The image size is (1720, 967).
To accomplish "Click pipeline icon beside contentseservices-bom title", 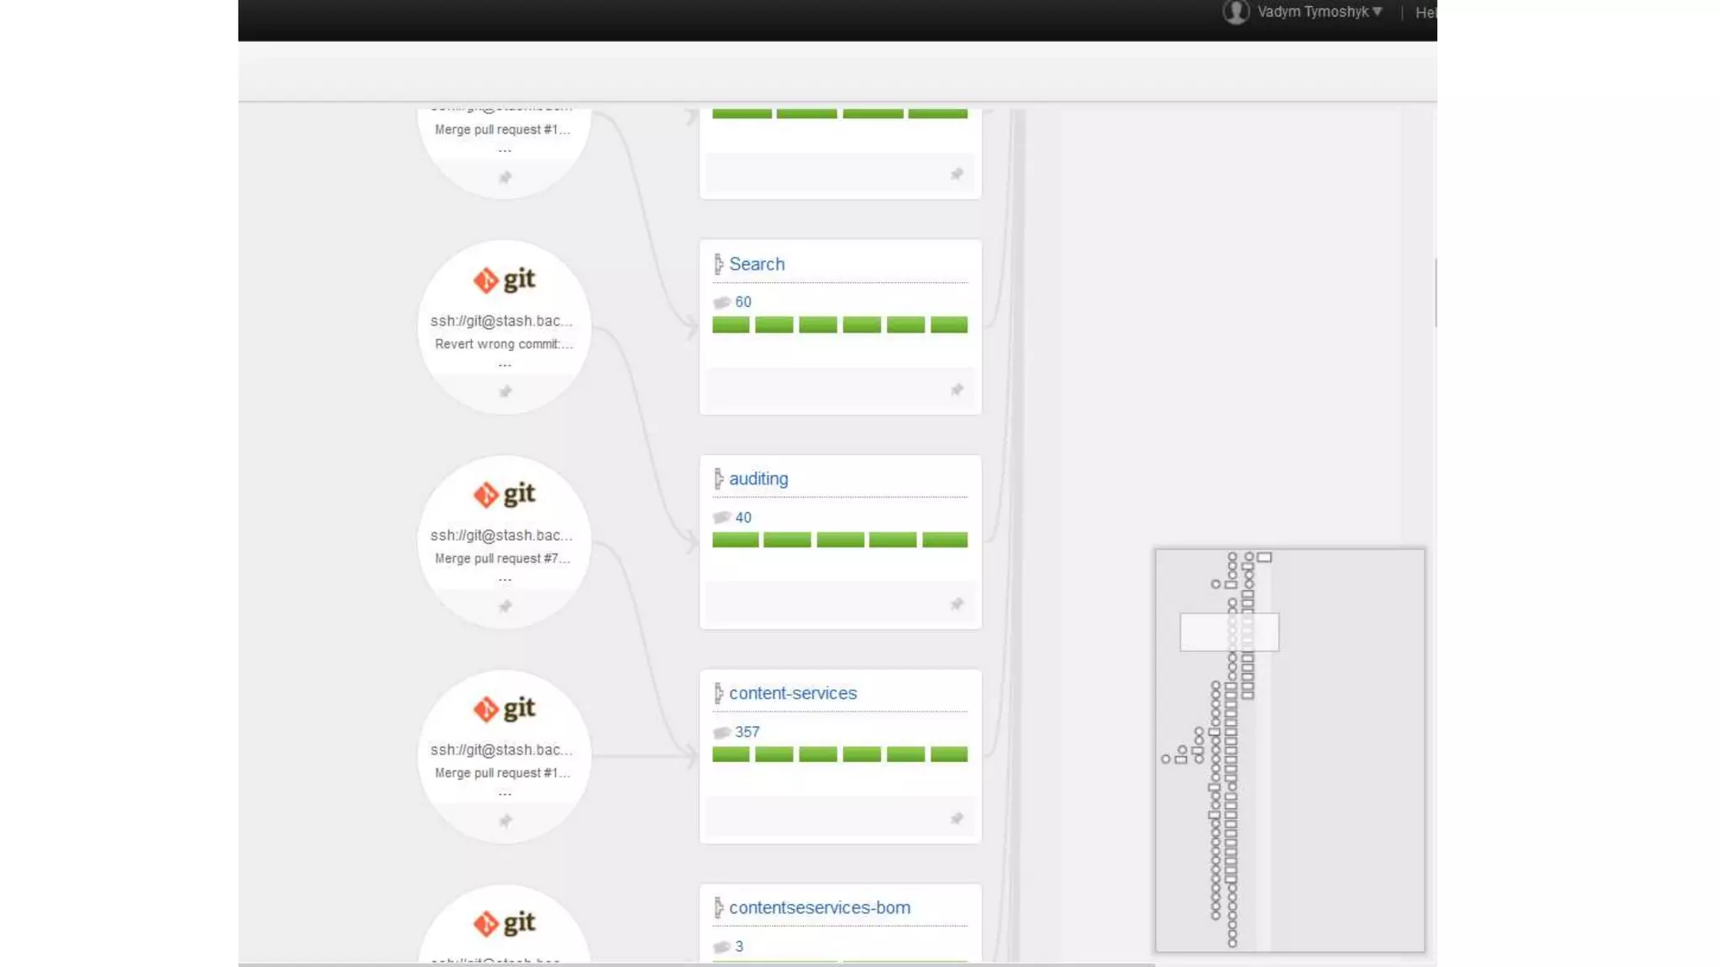I will click(718, 907).
